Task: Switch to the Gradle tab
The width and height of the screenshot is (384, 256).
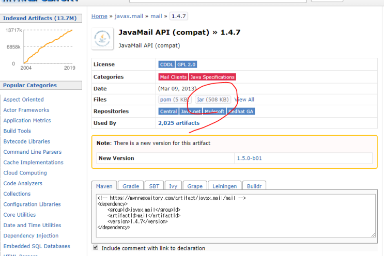Action: tap(130, 186)
